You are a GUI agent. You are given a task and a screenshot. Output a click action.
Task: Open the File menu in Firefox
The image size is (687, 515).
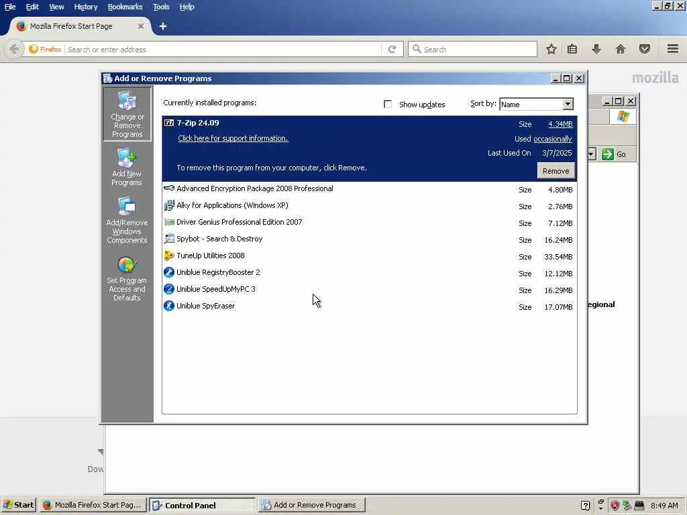coord(10,7)
